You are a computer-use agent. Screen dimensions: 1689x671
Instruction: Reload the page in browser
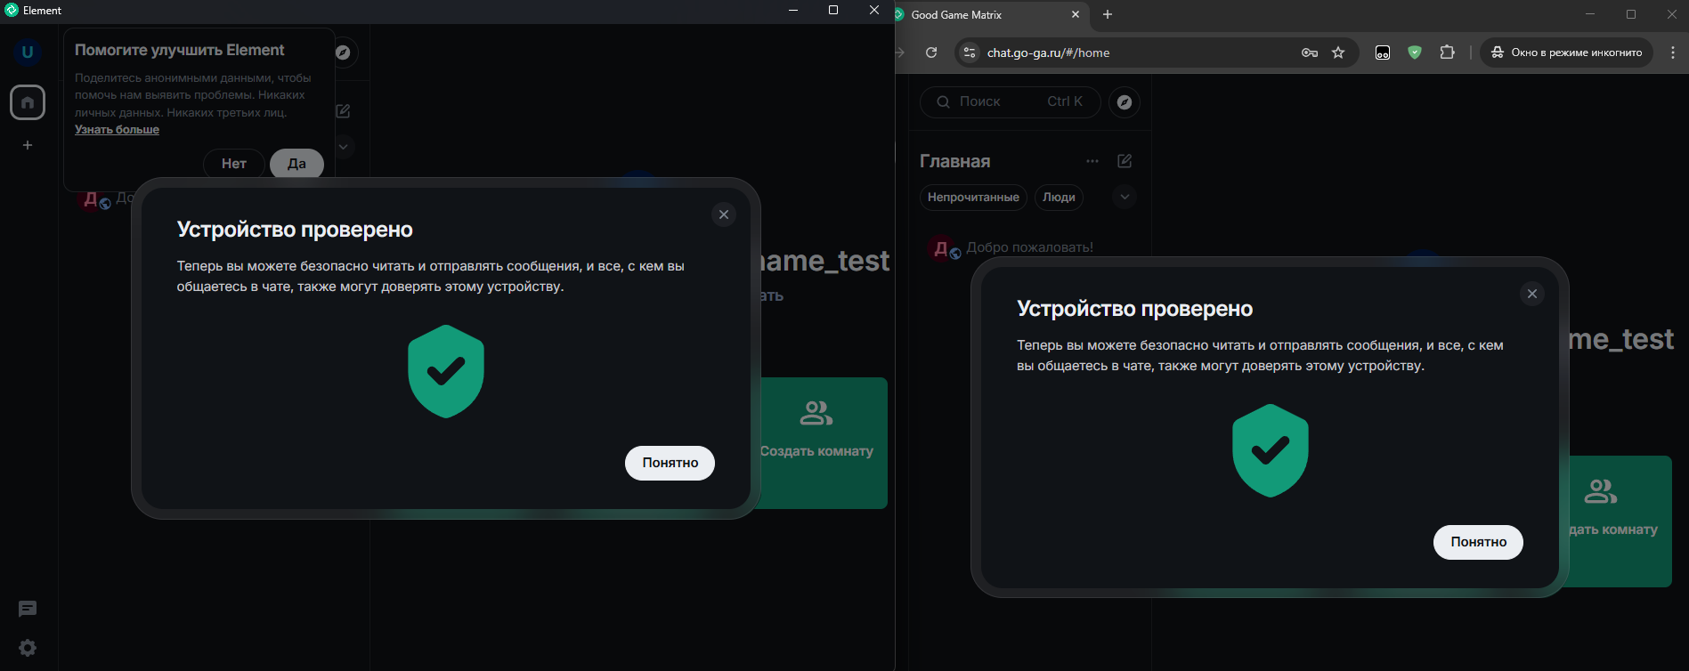click(931, 53)
